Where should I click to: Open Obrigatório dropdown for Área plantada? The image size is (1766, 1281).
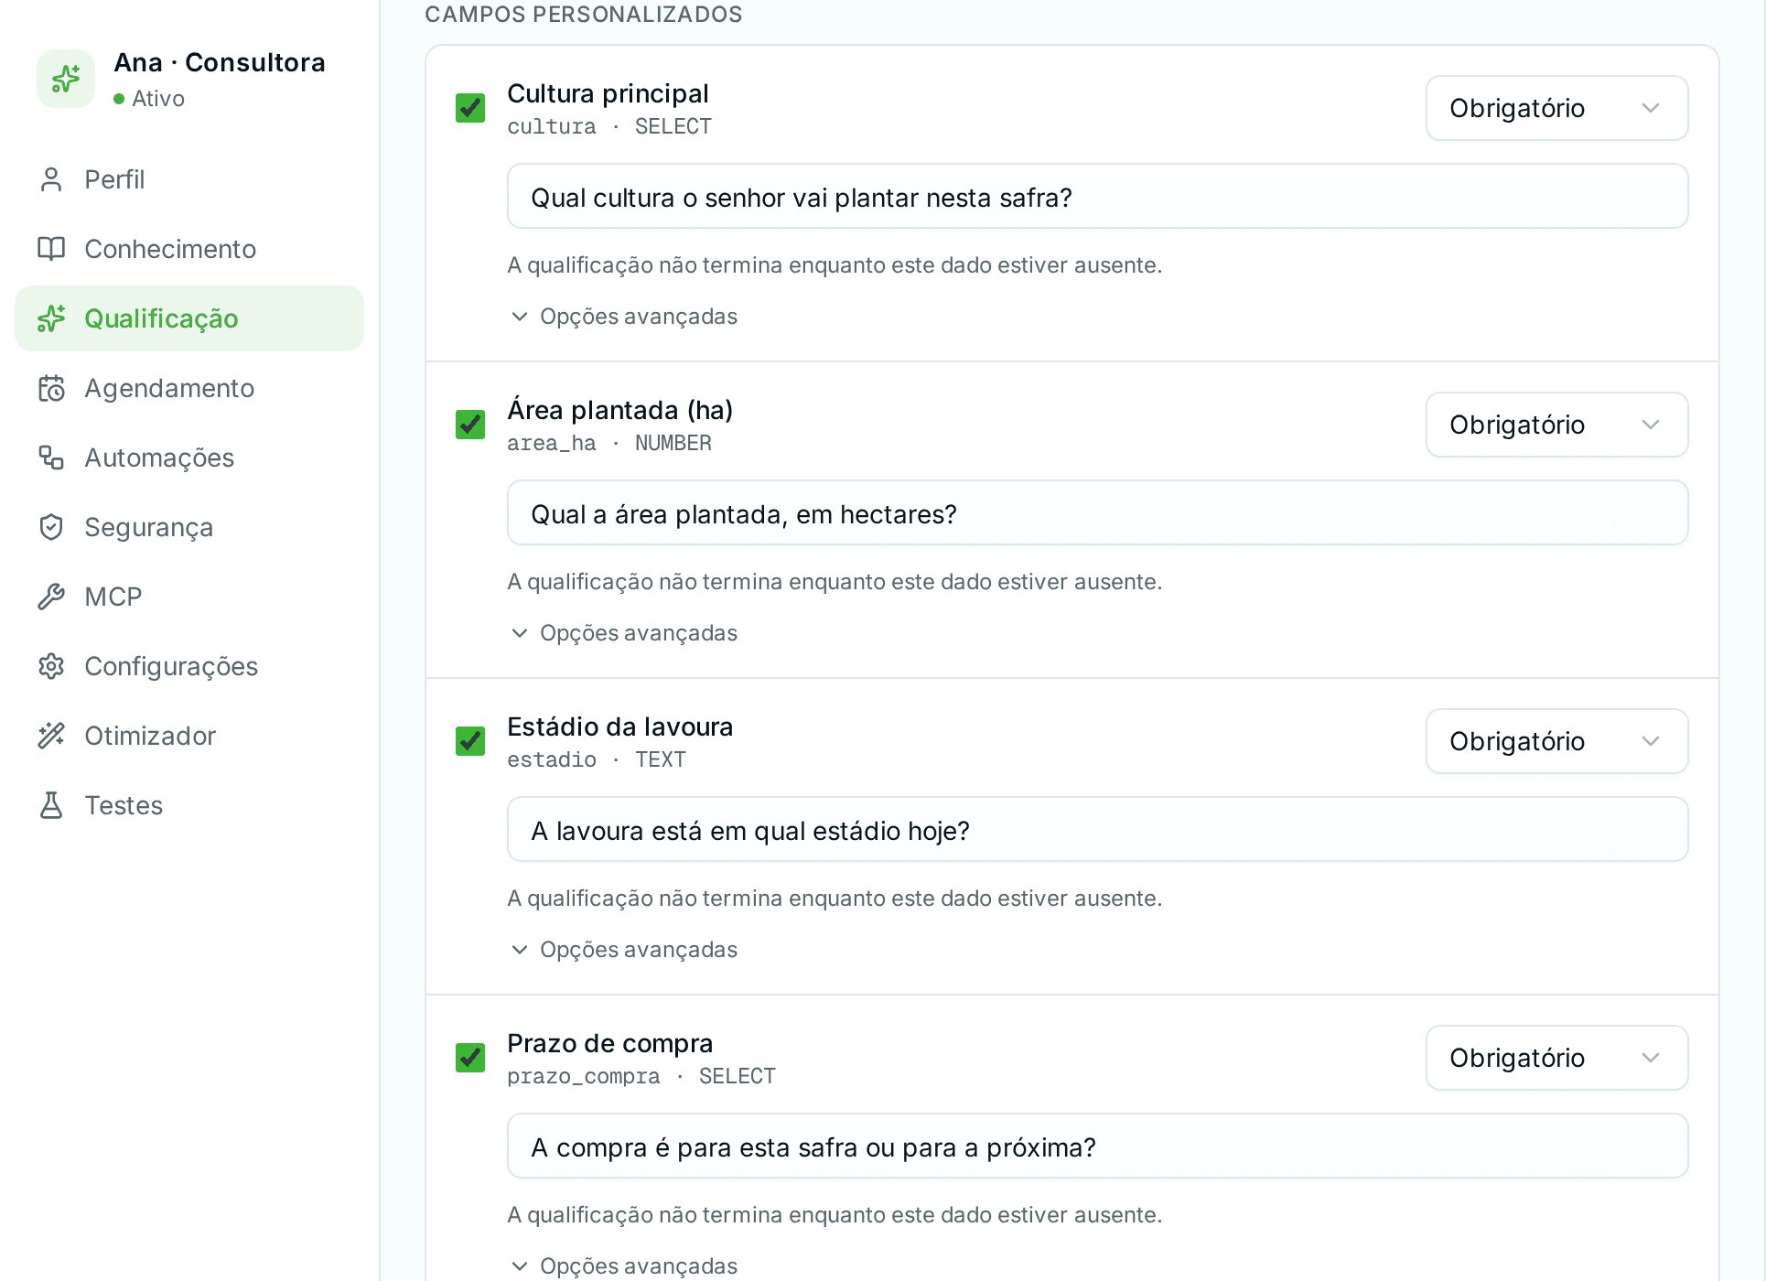click(1556, 425)
